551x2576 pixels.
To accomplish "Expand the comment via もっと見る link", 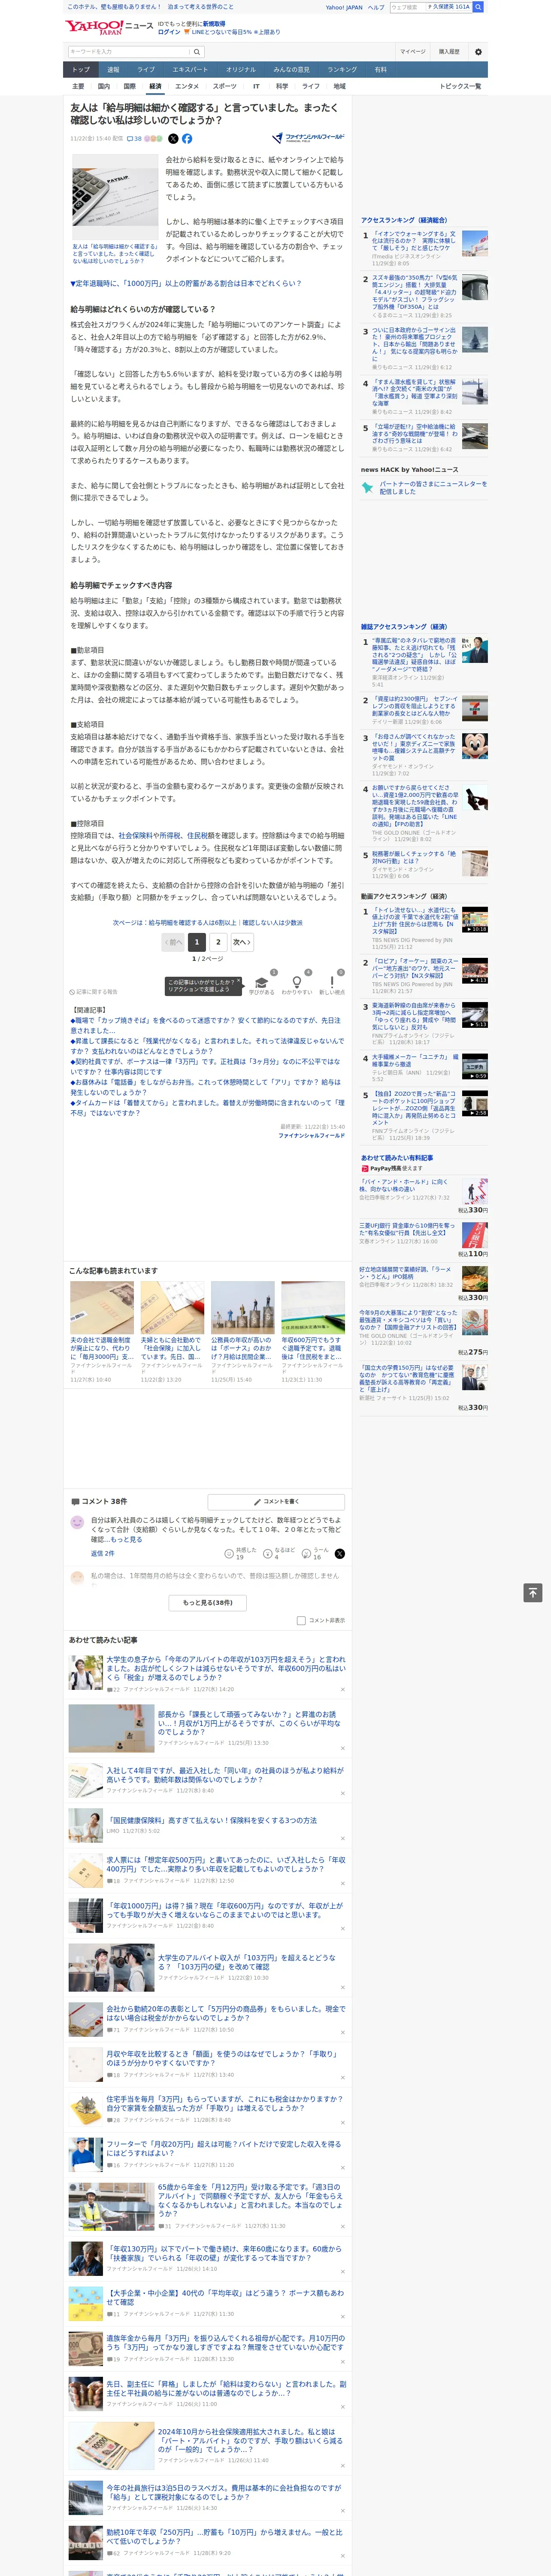I will click(x=127, y=1540).
